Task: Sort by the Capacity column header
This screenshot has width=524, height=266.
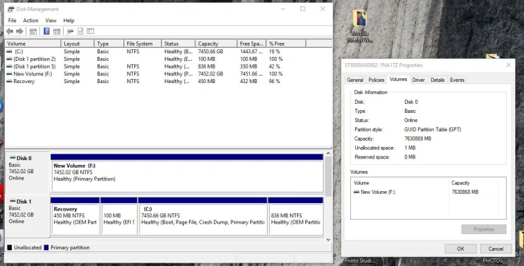Action: pyautogui.click(x=216, y=44)
